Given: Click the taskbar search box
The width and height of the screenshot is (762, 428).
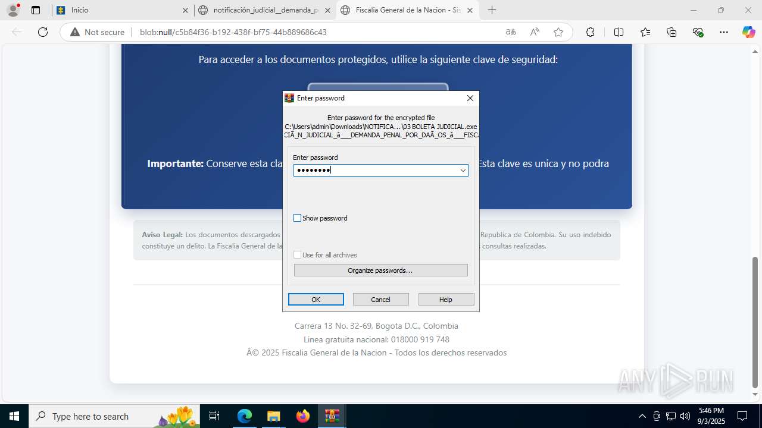Looking at the screenshot, I should pos(114,416).
